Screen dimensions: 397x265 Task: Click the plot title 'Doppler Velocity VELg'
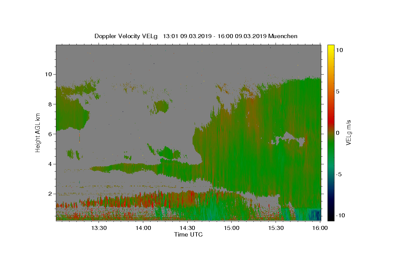point(126,36)
